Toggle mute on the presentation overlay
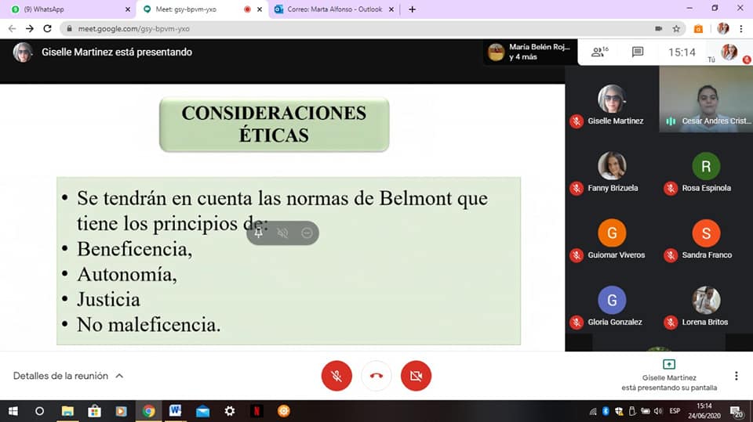 click(282, 233)
